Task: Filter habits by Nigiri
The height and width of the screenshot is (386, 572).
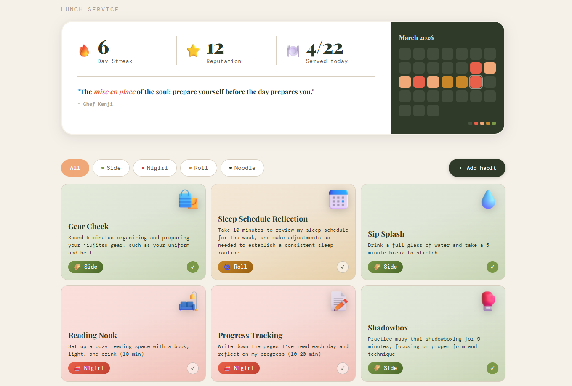Action: pyautogui.click(x=154, y=168)
